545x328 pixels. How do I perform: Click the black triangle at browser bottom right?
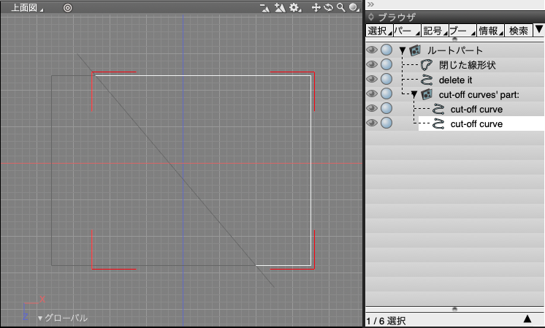click(527, 319)
